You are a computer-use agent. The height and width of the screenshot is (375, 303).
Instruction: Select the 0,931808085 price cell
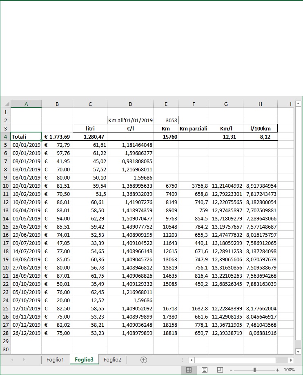click(x=130, y=161)
